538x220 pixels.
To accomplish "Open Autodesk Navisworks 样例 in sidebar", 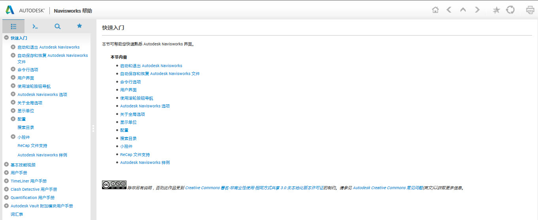I will [x=42, y=155].
